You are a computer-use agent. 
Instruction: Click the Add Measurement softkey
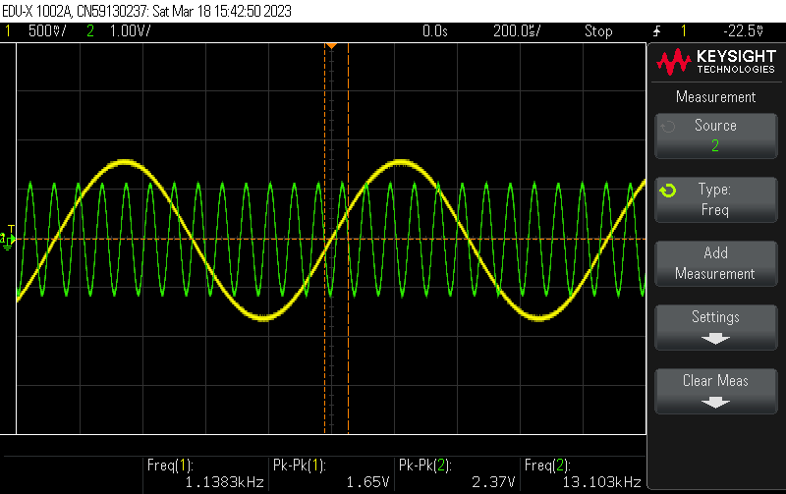(x=716, y=263)
